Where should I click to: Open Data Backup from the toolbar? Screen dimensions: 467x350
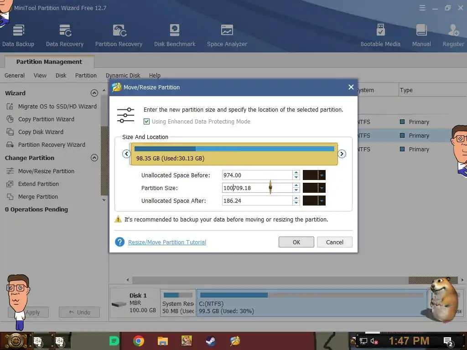coord(18,36)
